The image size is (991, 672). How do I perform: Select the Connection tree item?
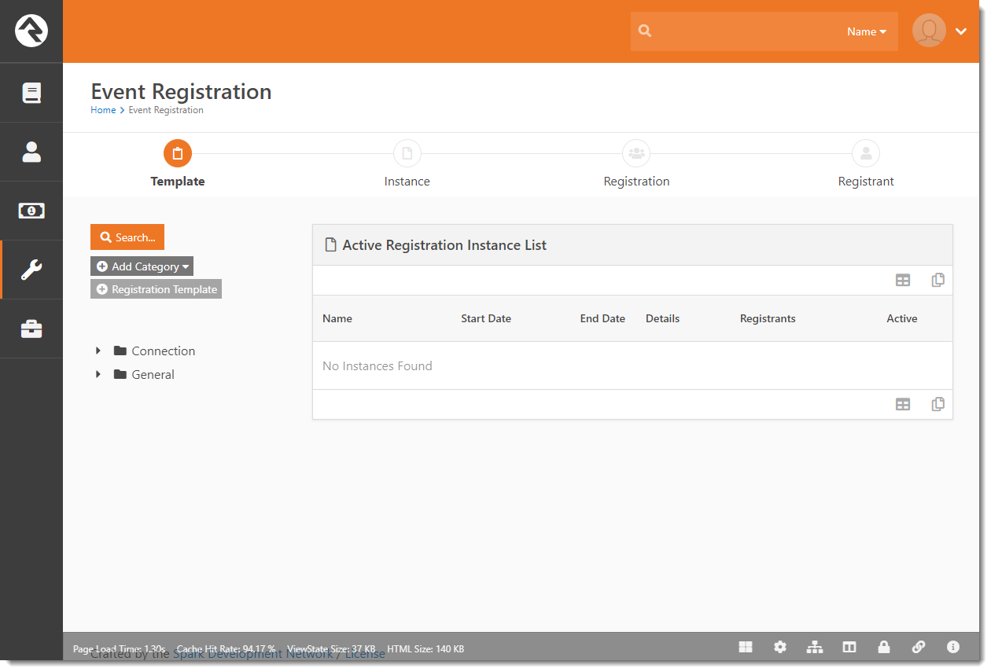(x=163, y=351)
